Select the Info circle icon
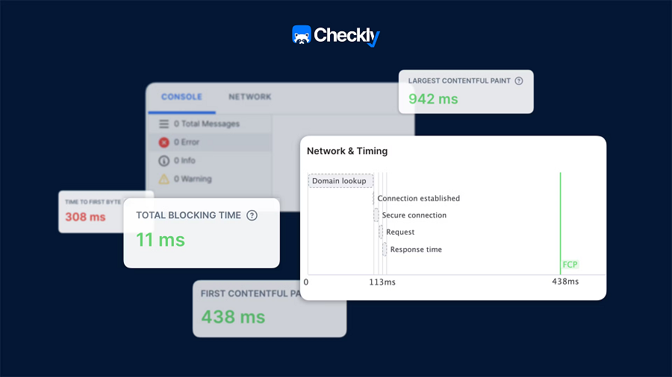This screenshot has height=377, width=672. click(164, 161)
